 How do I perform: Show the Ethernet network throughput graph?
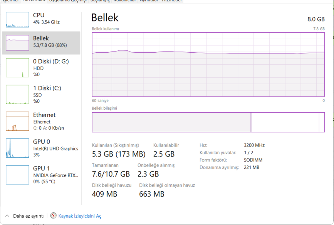coord(17,121)
